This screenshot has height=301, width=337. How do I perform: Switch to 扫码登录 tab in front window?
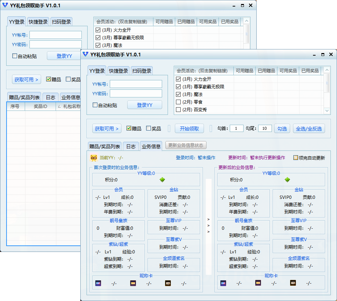(x=142, y=71)
